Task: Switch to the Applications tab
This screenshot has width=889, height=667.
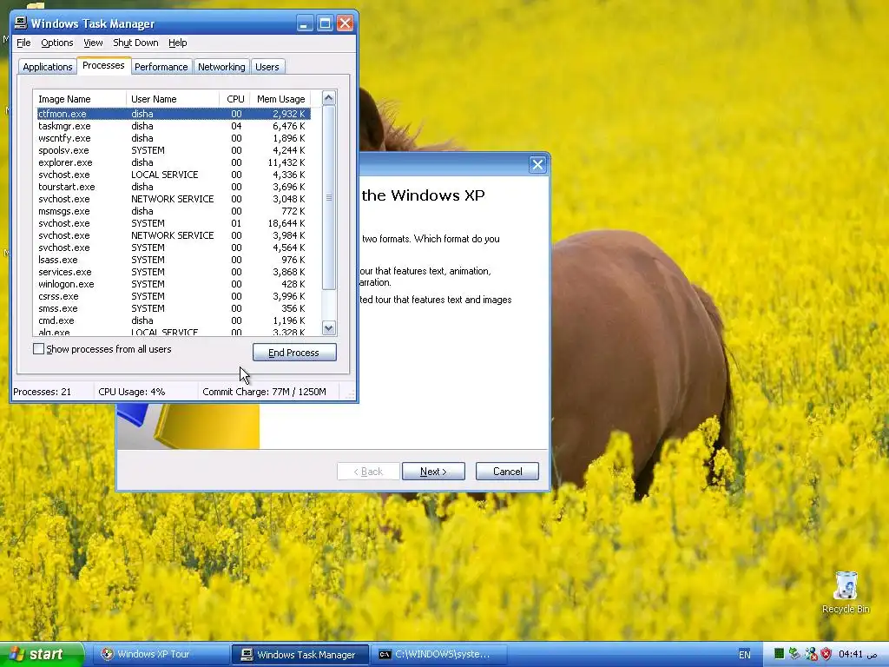Action: [x=48, y=67]
